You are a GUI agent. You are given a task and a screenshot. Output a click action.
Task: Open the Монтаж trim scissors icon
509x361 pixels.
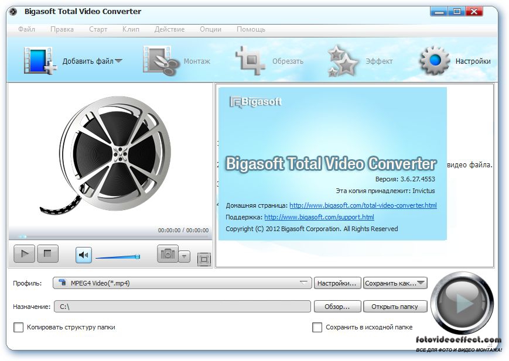161,61
